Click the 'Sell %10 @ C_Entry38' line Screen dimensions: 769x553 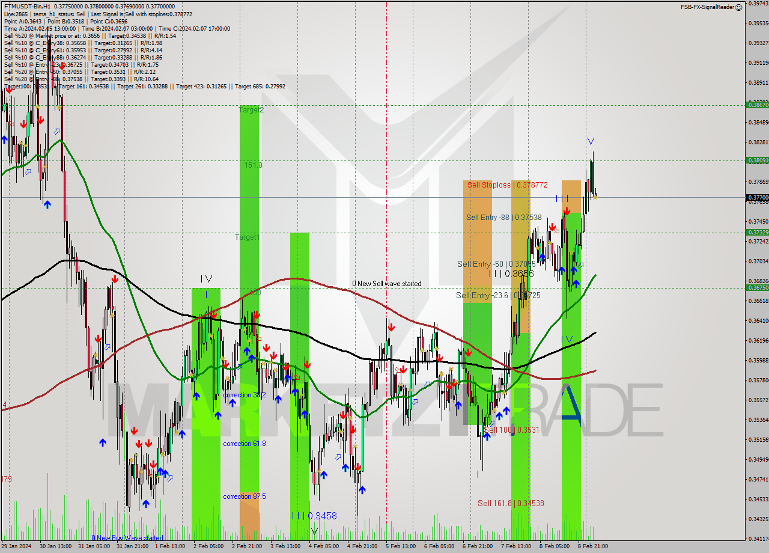(x=83, y=43)
